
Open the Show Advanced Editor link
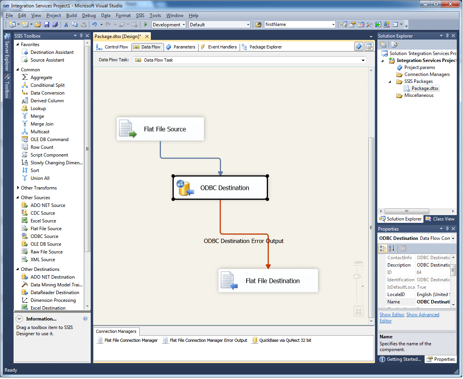[x=422, y=315]
